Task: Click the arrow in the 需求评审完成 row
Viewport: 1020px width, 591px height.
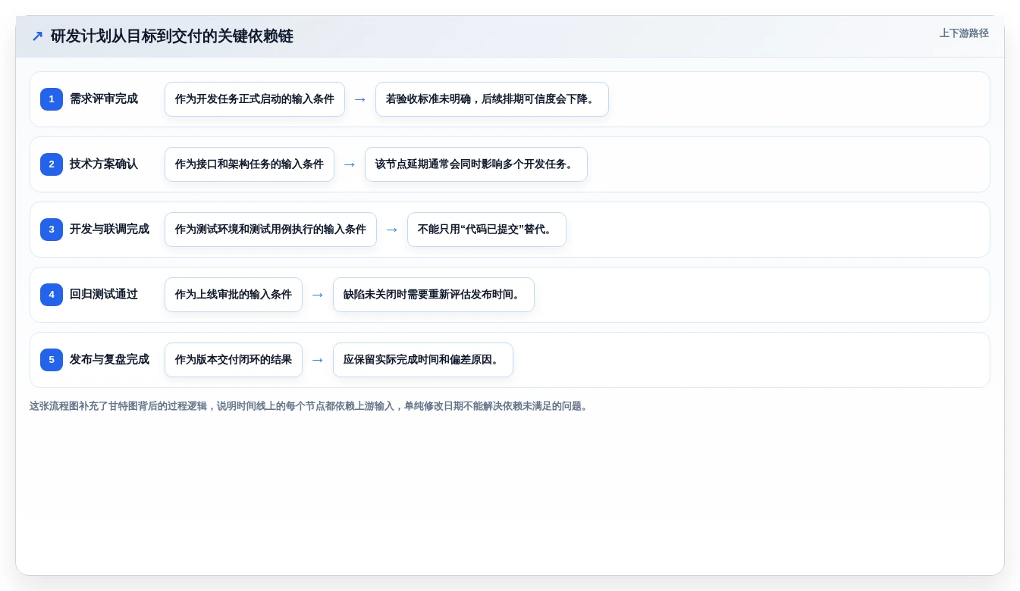Action: (x=360, y=99)
